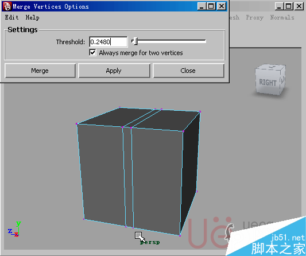Viewport: 306px width, 256px height.
Task: Open the Edit menu in Merge Vertices Options
Action: pyautogui.click(x=11, y=17)
